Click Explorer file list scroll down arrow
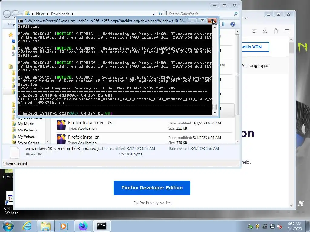Image resolution: width=310 pixels, height=232 pixels. [x=237, y=141]
